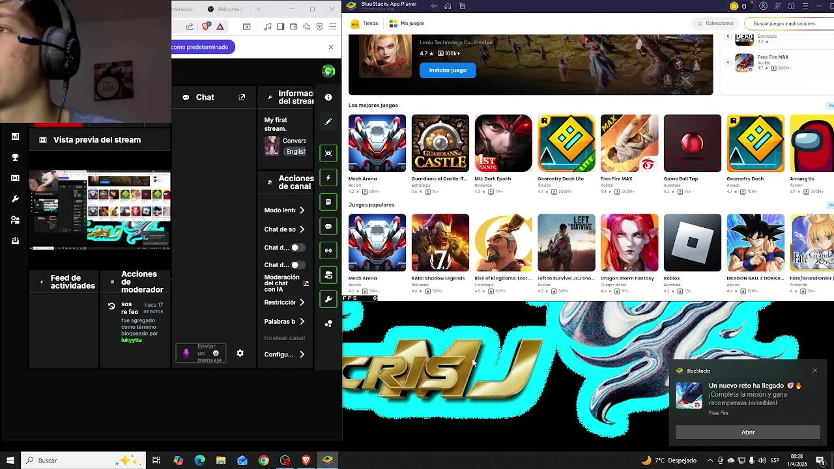Click BlueStacks home icon in title bar
Screen dimensions: 834x469
(448, 6)
